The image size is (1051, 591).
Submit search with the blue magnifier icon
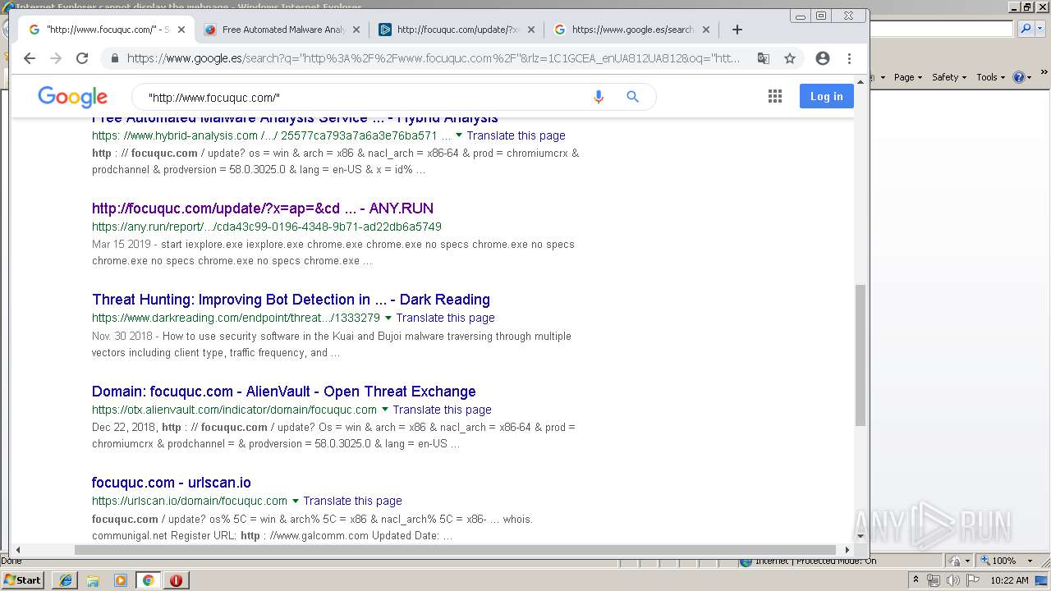[632, 97]
